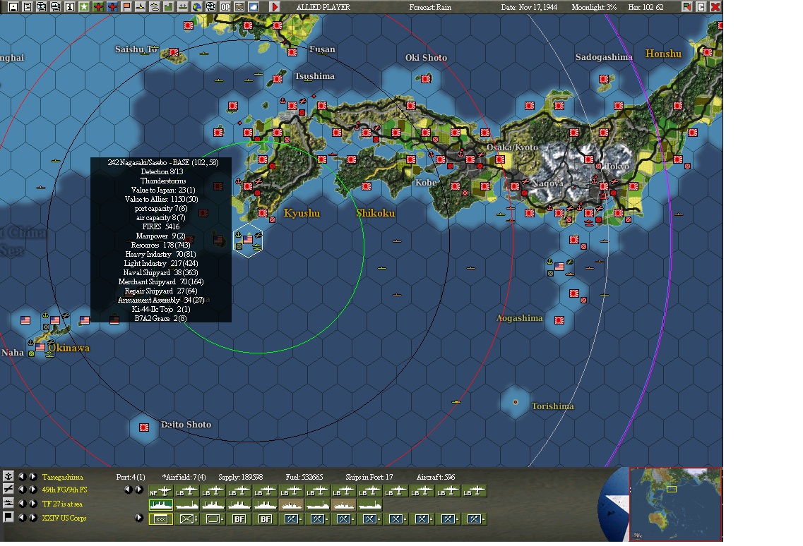Select the Japanese base at Sadogashima
This screenshot has height=546, width=803.
click(x=604, y=79)
